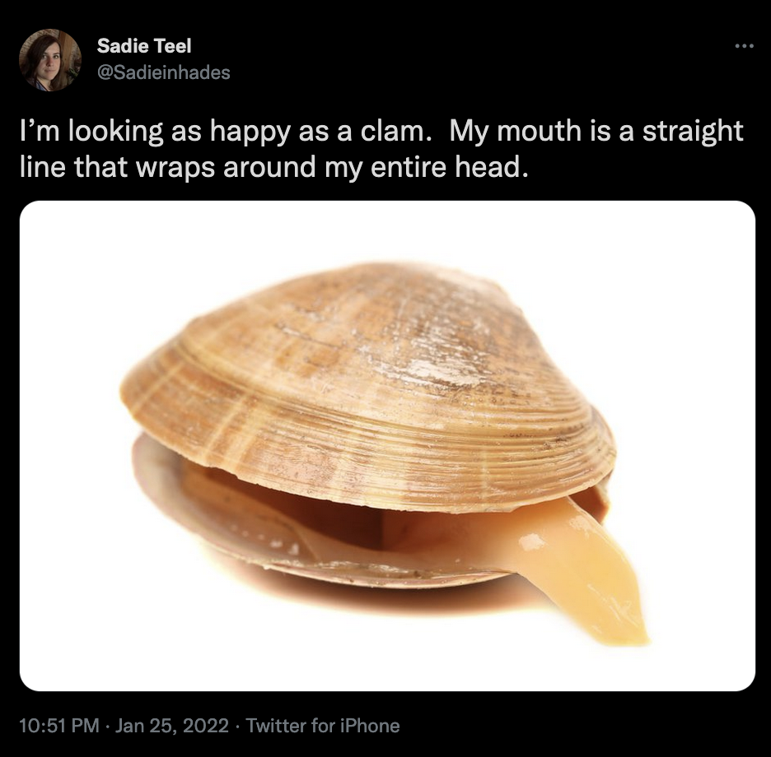The image size is (771, 757).
Task: Click Sadie Teel's round profile avatar
Action: [49, 60]
